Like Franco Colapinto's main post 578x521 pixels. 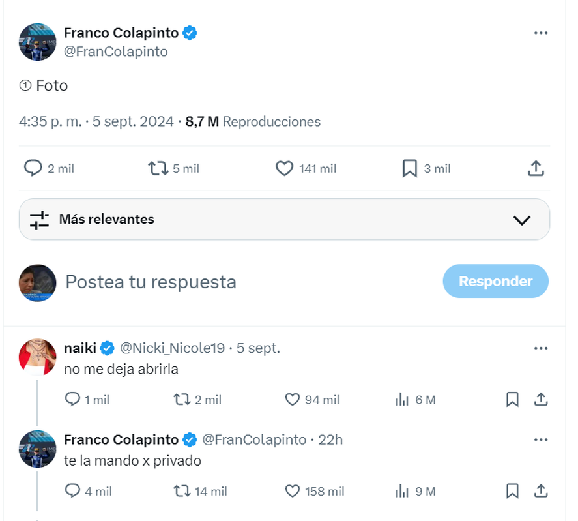[x=285, y=169]
